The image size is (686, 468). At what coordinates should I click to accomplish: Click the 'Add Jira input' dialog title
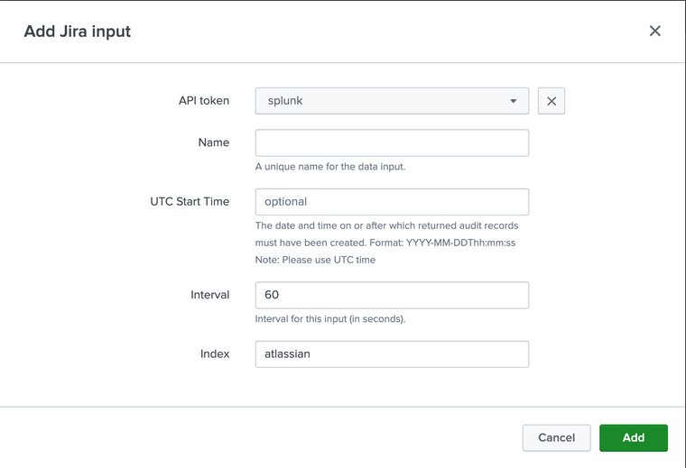tap(78, 32)
